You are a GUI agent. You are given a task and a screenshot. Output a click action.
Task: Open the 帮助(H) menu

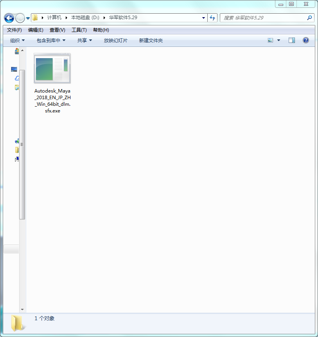[x=101, y=30]
